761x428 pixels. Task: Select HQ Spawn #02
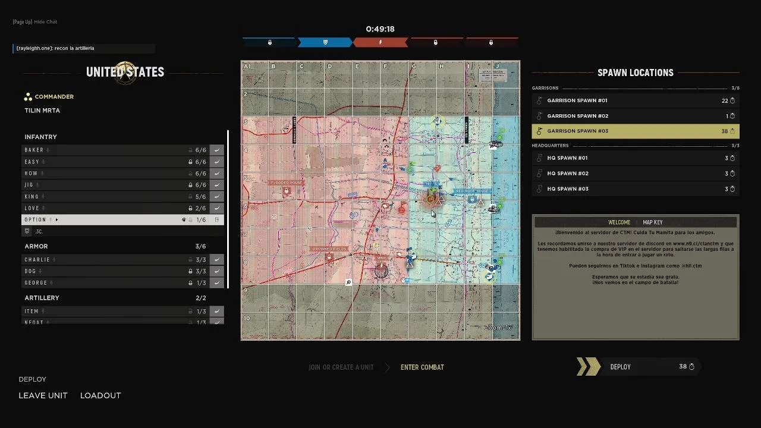636,174
